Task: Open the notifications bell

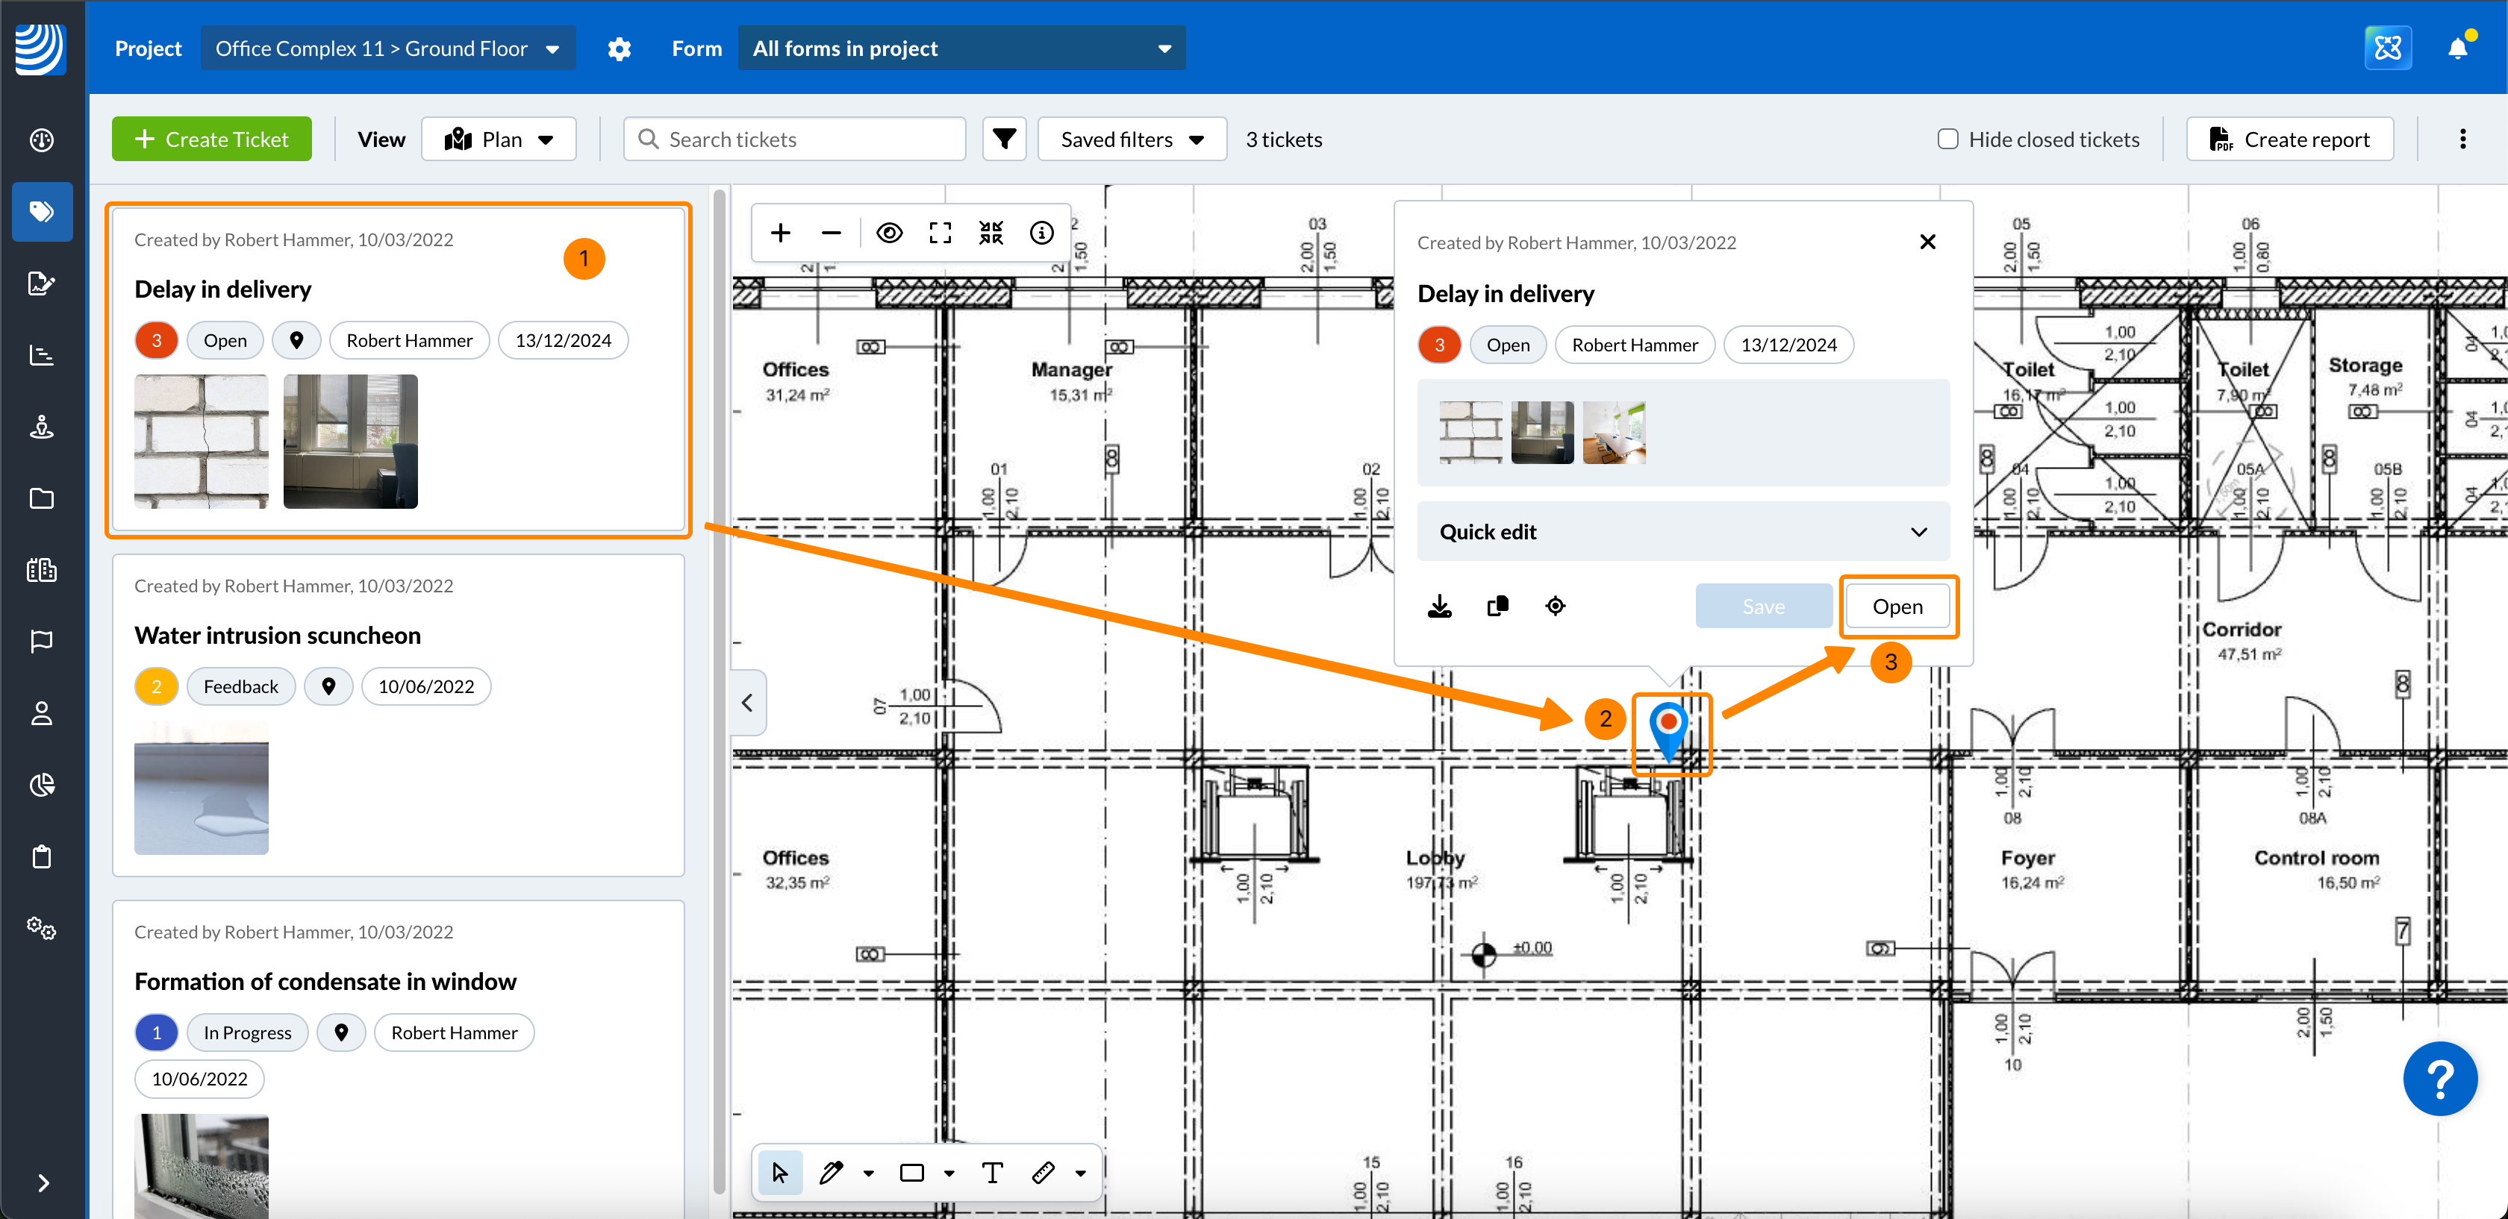Action: [x=2457, y=48]
